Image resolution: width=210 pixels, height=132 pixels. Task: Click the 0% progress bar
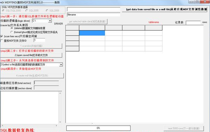click(98, 128)
